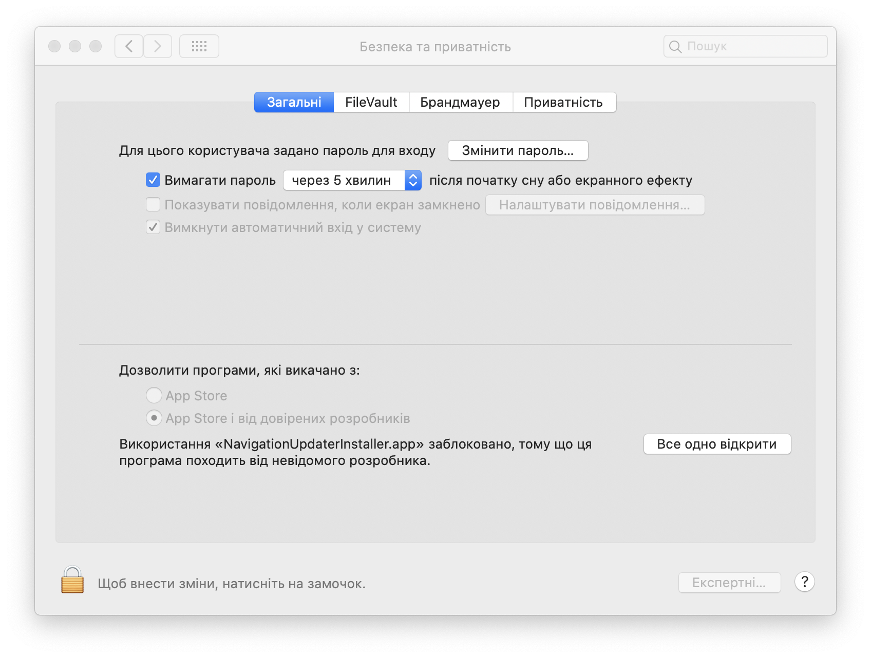The image size is (871, 658).
Task: Show all preferences grid icon
Action: (x=199, y=46)
